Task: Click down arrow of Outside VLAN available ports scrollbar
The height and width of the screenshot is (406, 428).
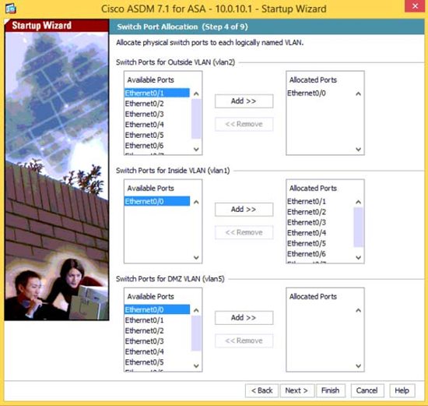Action: [x=196, y=150]
